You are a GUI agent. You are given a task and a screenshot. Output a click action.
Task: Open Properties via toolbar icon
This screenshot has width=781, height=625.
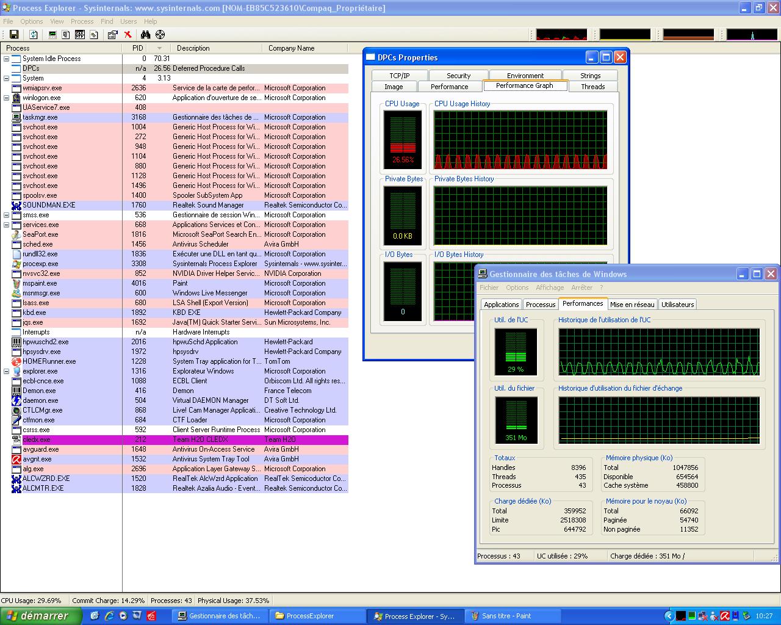(112, 35)
